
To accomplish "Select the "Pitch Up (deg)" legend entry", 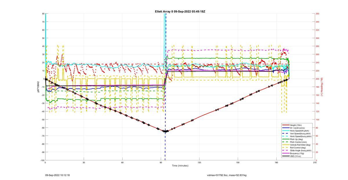I will tap(296, 139).
